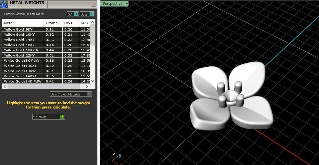The image size is (319, 165).
Task: Click the vertical scrollbar thumb
Action: (x=92, y=35)
